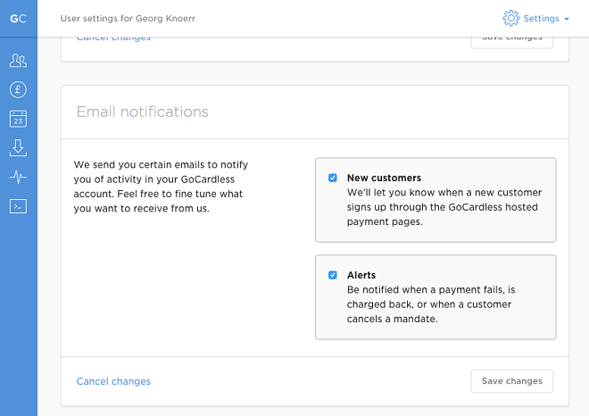This screenshot has width=589, height=416.
Task: Open the Settings menu label
Action: tap(541, 18)
